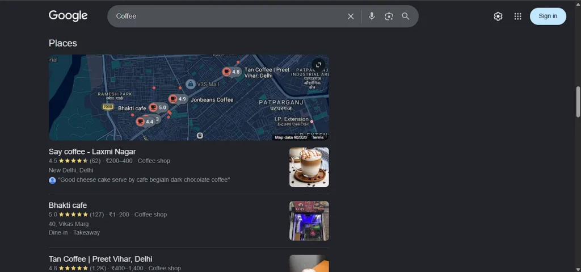Image resolution: width=581 pixels, height=272 pixels.
Task: Click the 40, Vikas Marg address
Action: [x=69, y=224]
